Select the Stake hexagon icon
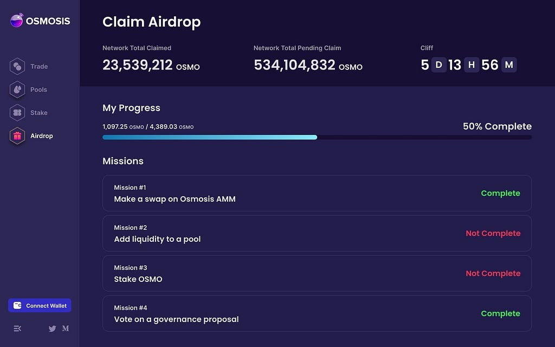This screenshot has width=555, height=347. (17, 113)
